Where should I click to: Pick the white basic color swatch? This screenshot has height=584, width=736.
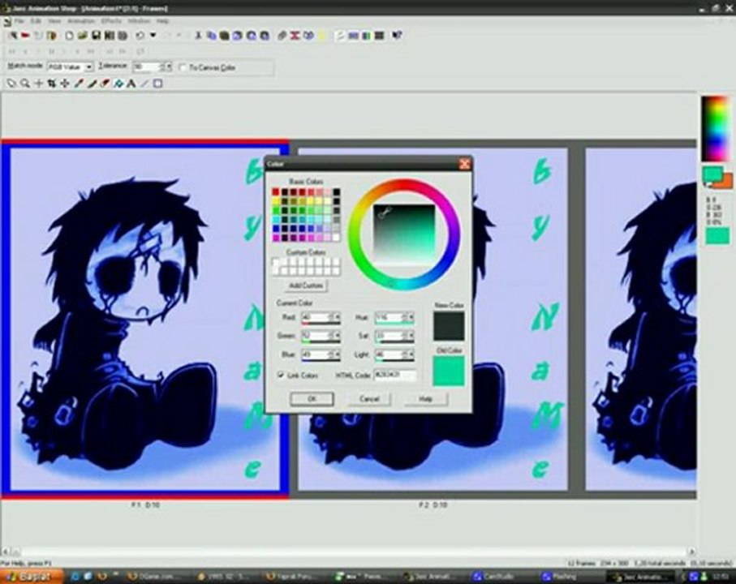pos(336,238)
